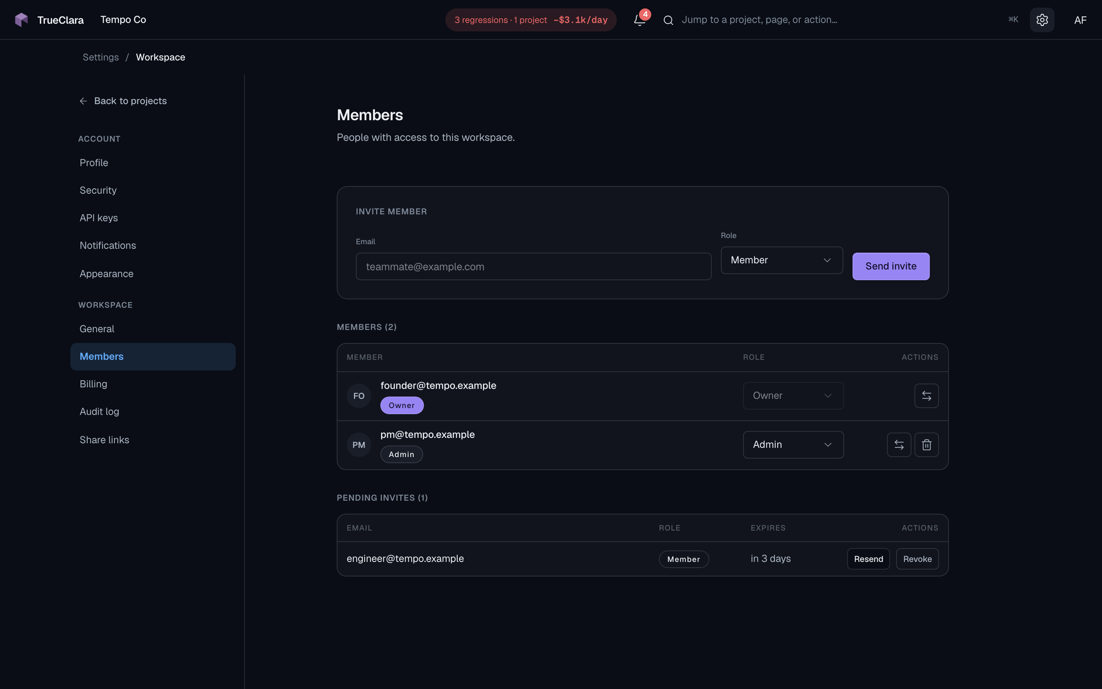This screenshot has width=1102, height=689.
Task: Click transfer icon for pm@tempo.example
Action: click(x=899, y=445)
